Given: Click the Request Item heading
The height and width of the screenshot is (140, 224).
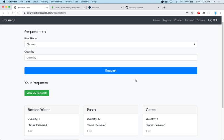Looking at the screenshot, I should tap(35, 32).
